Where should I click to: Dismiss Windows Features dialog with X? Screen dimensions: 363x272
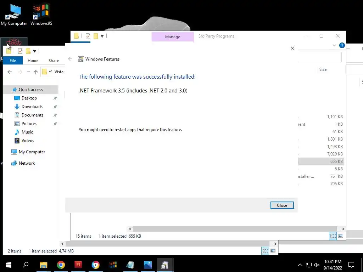pos(292,48)
